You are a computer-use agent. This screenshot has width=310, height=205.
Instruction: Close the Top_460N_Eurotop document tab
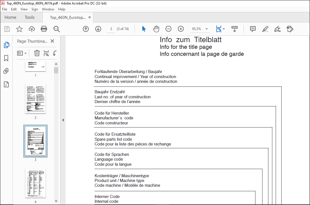[89, 17]
